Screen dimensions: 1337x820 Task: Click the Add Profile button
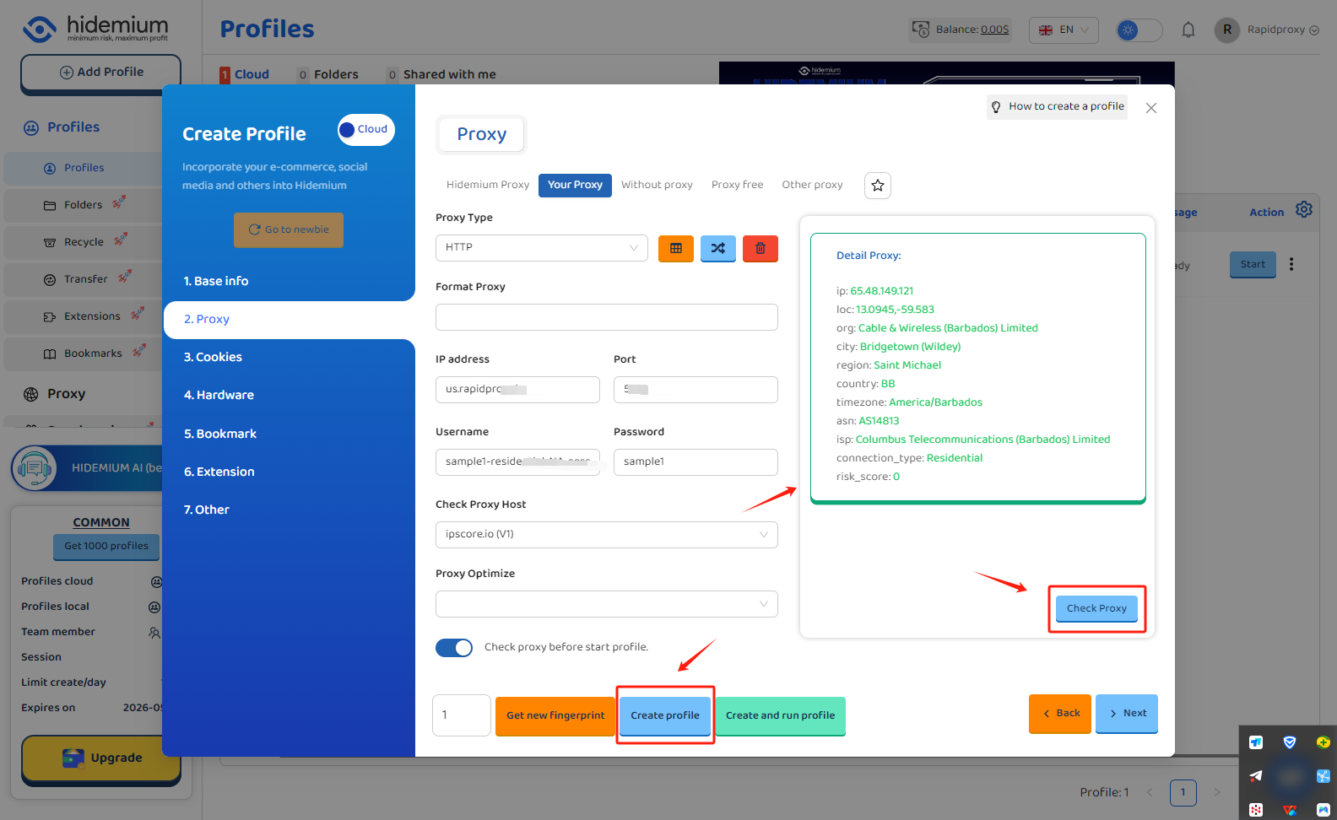point(101,73)
